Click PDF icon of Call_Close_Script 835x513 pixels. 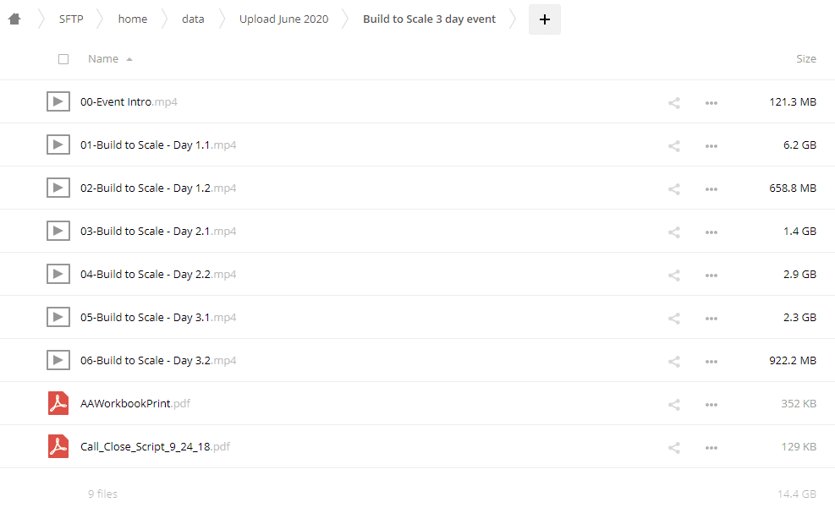point(58,446)
